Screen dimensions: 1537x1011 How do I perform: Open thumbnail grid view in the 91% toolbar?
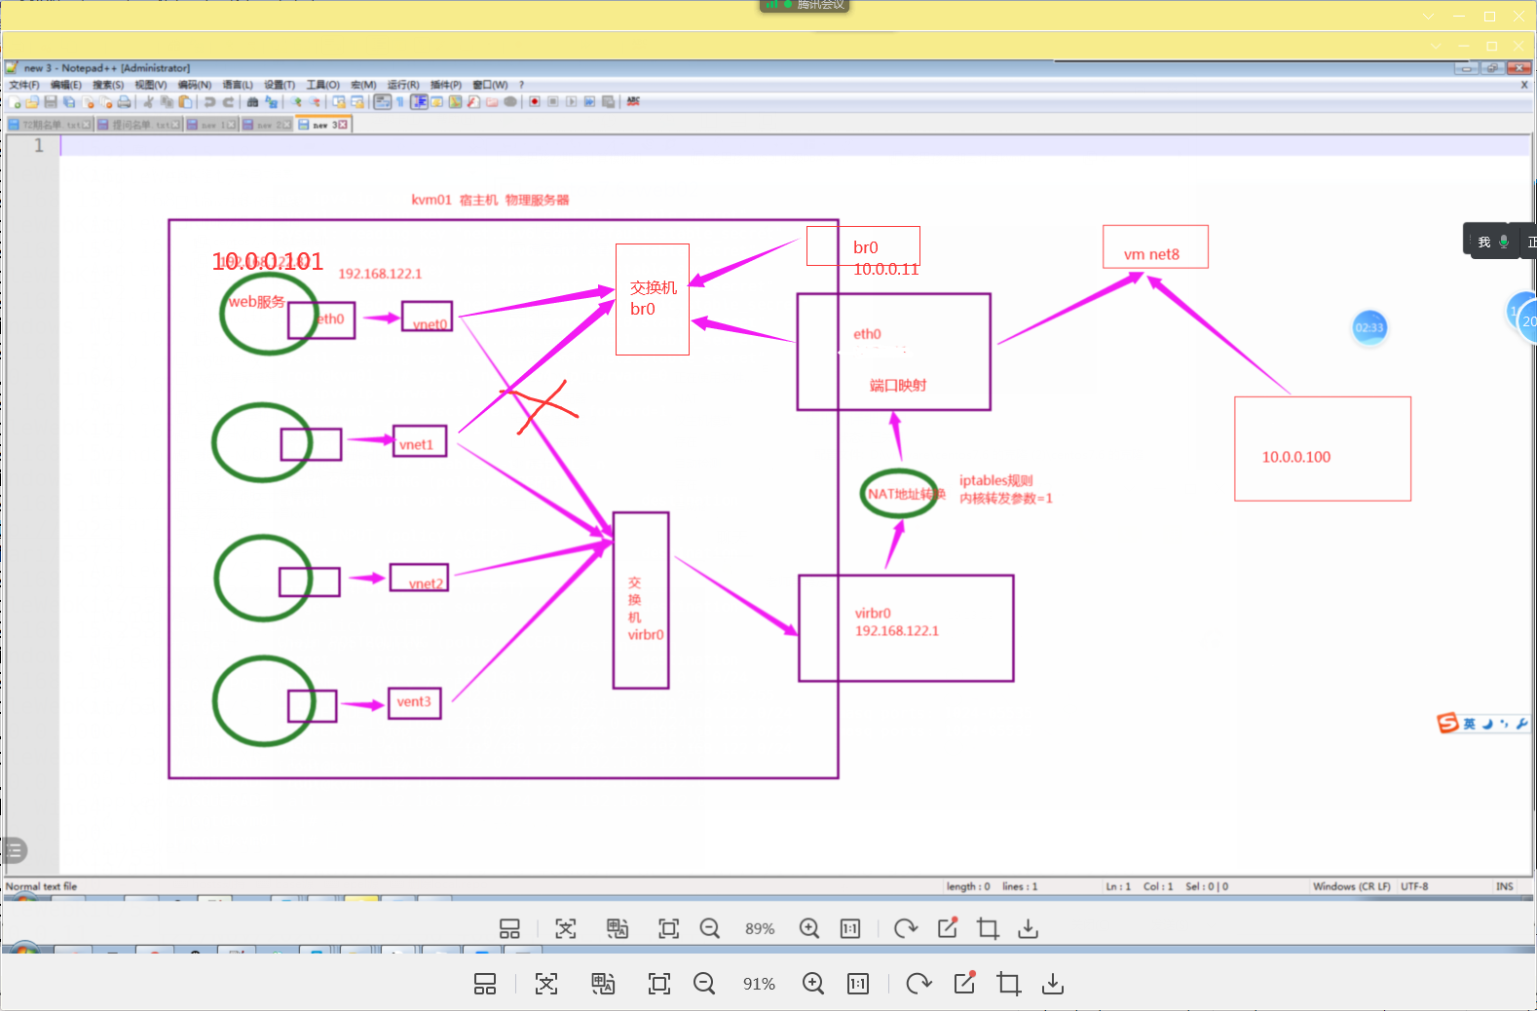[485, 984]
